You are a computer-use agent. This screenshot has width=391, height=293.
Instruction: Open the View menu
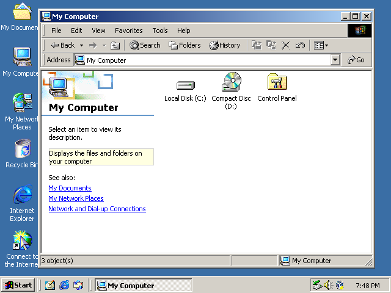(98, 31)
